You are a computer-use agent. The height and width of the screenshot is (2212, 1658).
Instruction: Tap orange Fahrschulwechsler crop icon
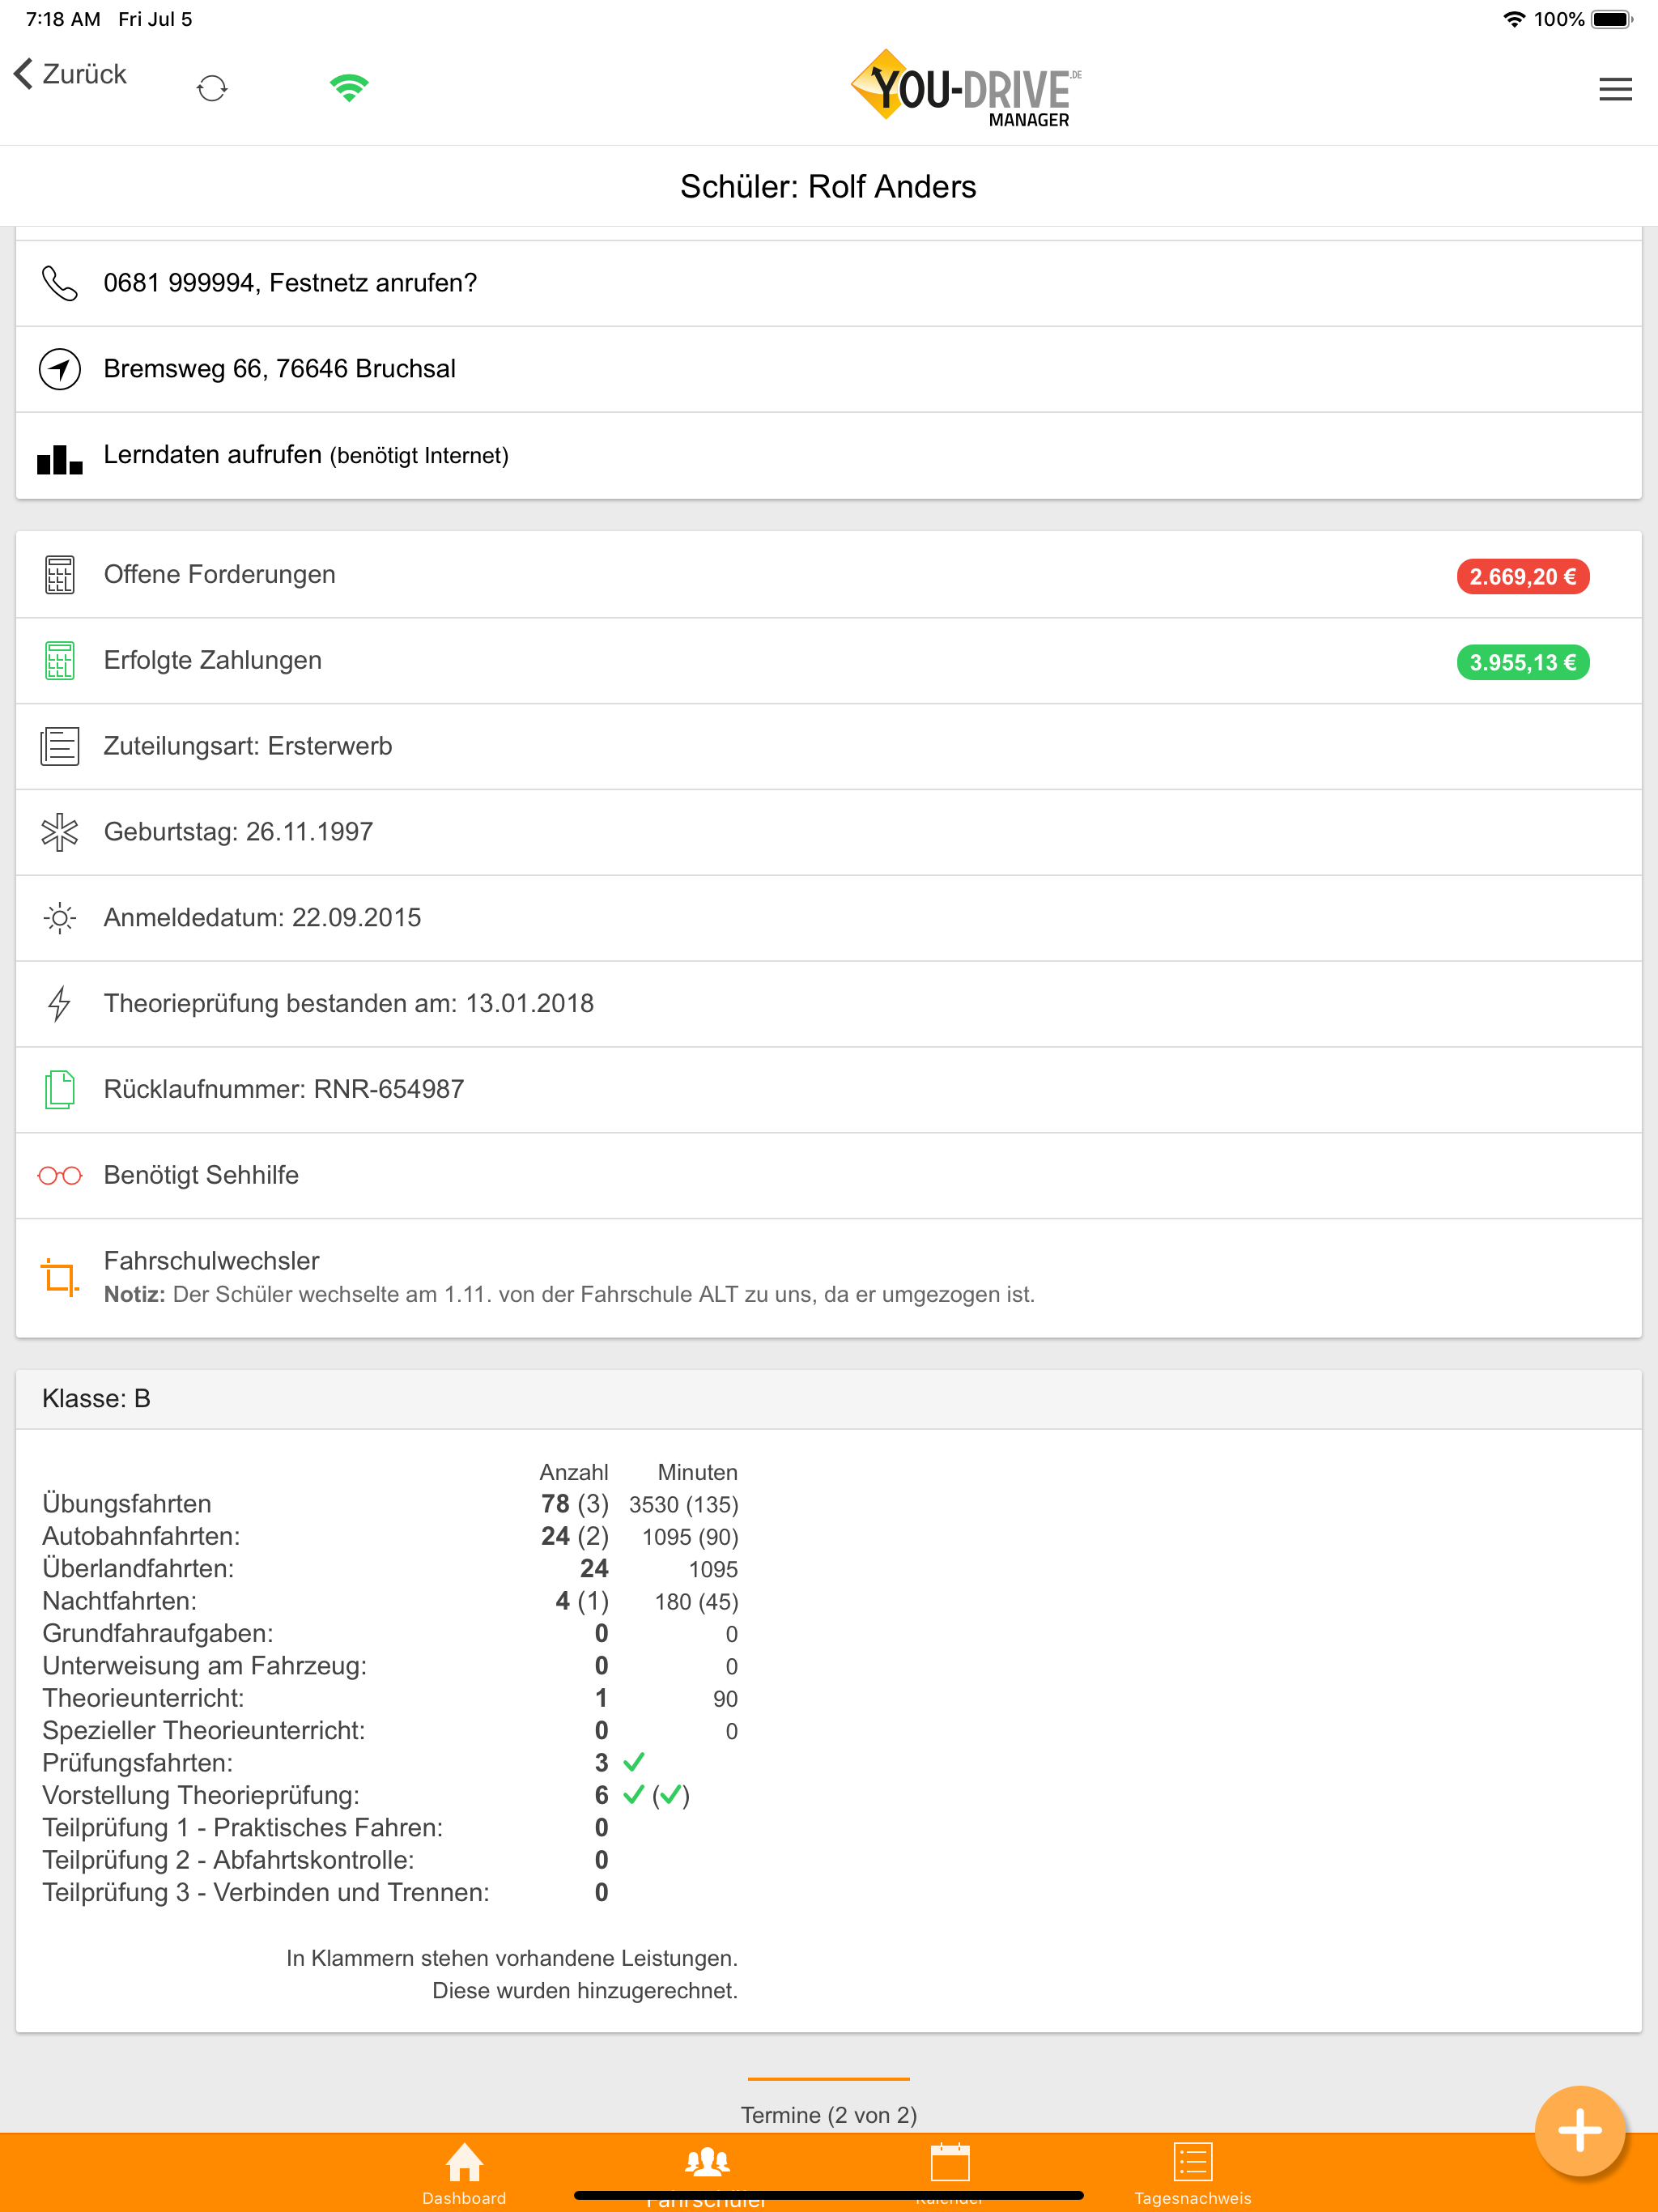pos(60,1278)
